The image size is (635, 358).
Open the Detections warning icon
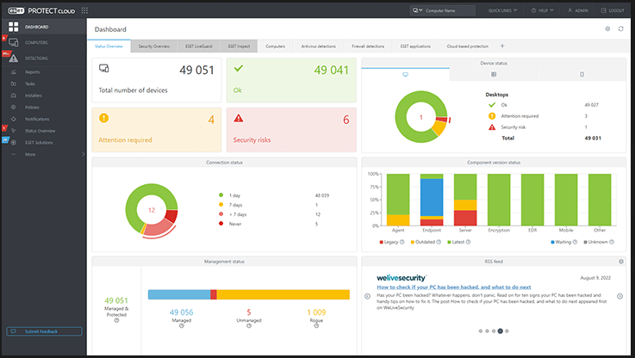[x=14, y=59]
